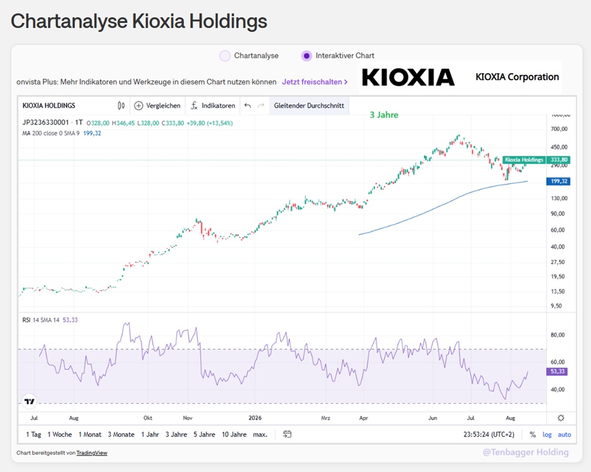Undo the last chart action
Screen dimensions: 591x472
pos(248,106)
